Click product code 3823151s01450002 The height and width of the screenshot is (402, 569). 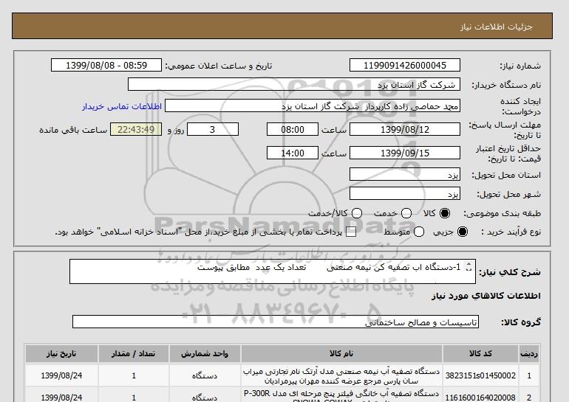click(x=480, y=375)
